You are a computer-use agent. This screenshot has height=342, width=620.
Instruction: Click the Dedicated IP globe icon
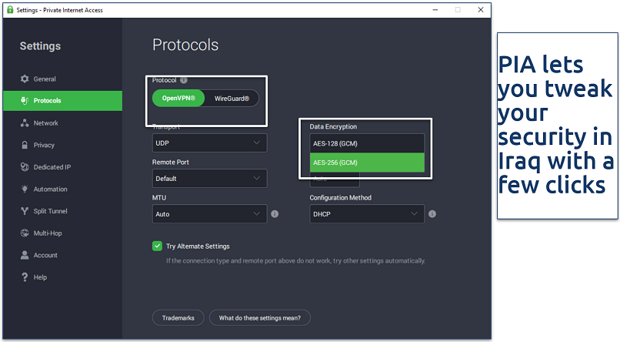coord(25,167)
